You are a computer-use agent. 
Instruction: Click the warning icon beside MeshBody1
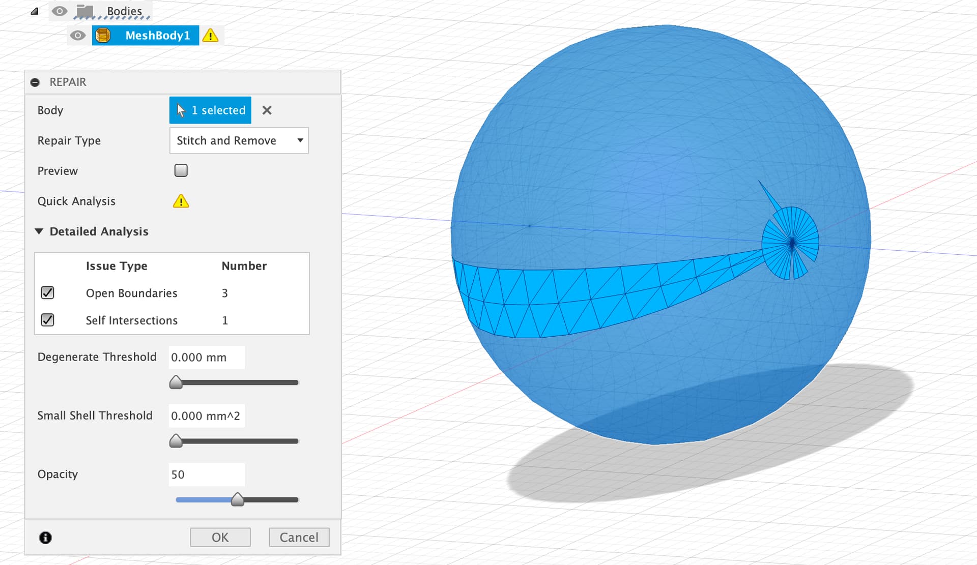(210, 36)
